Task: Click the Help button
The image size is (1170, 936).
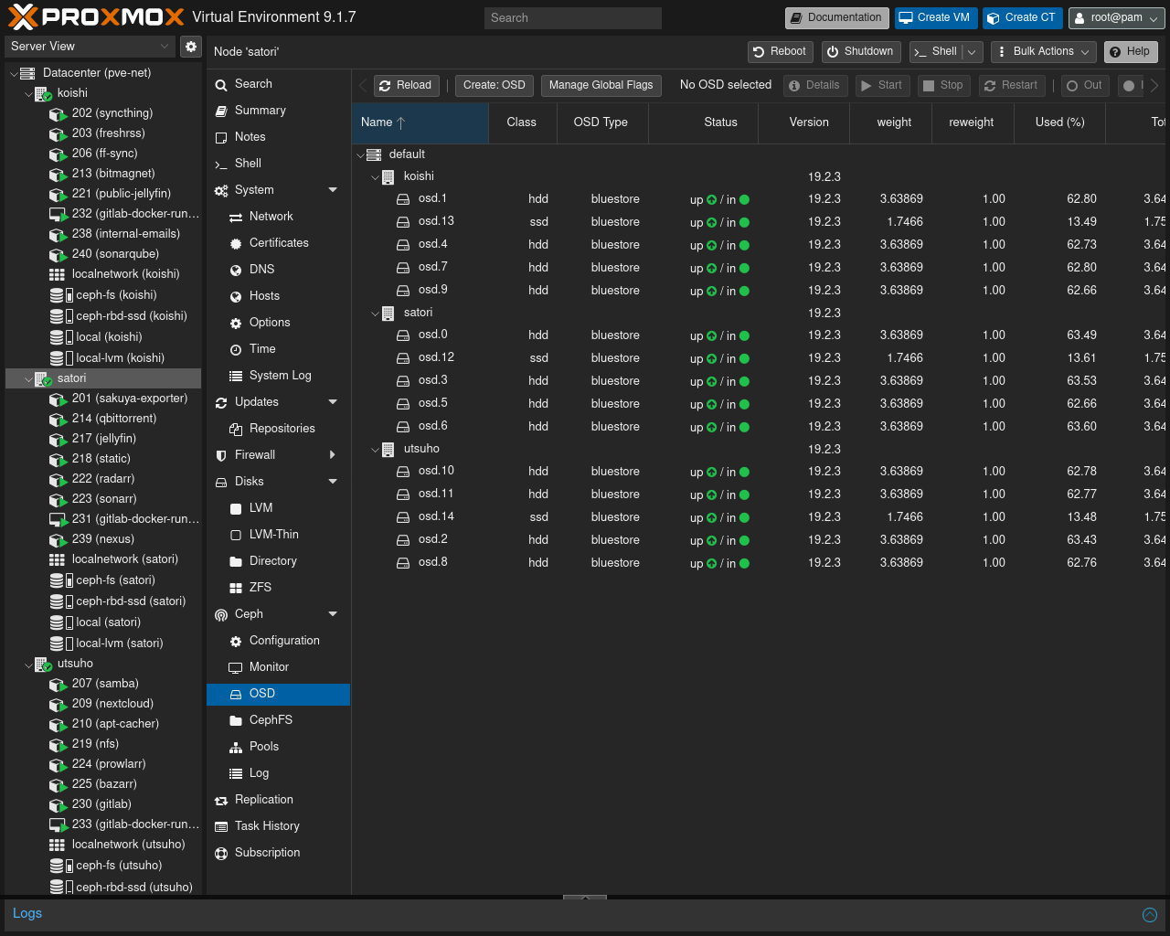Action: (1131, 52)
